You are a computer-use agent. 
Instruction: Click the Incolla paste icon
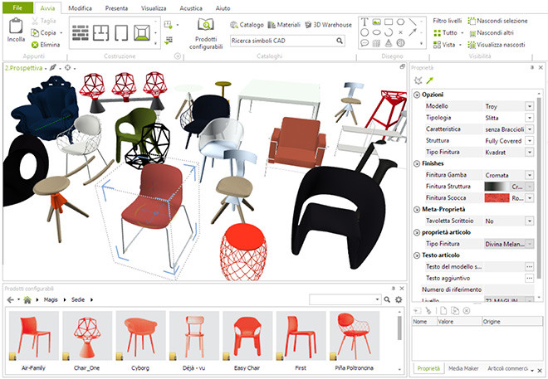[16, 27]
